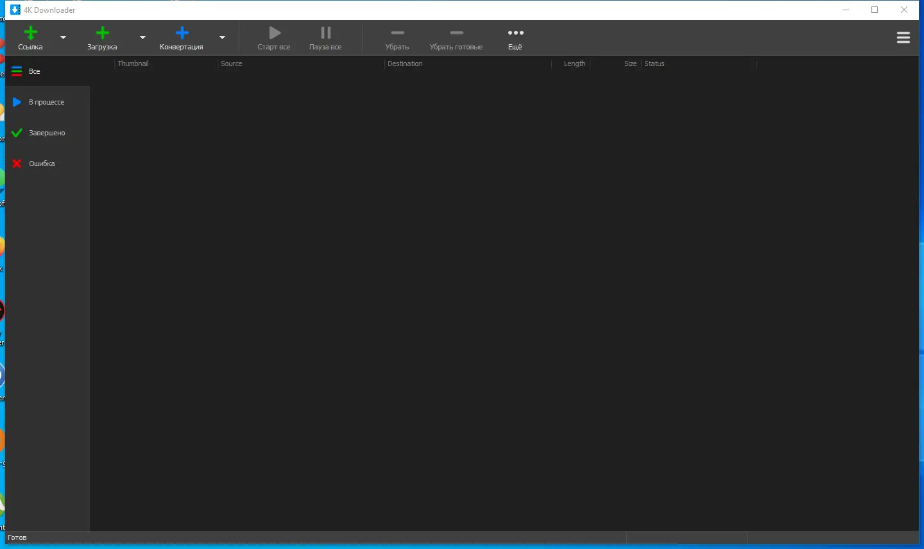Expand the dropdown arrow next to Ссылка
This screenshot has height=549, width=924.
click(x=62, y=38)
